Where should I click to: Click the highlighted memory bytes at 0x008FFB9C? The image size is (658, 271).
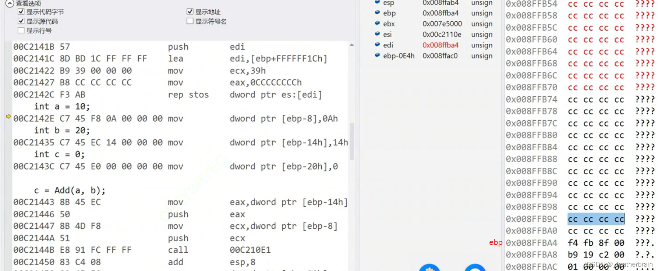pyautogui.click(x=596, y=219)
